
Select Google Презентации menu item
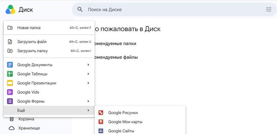pyautogui.click(x=49, y=83)
